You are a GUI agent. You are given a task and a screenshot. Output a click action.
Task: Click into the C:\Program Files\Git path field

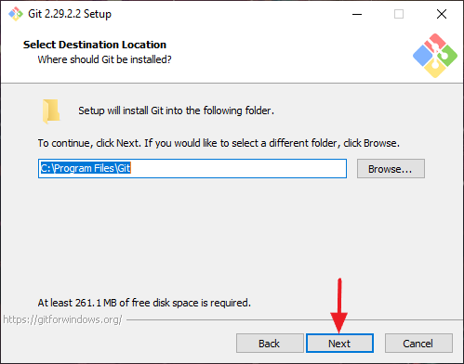coord(192,168)
